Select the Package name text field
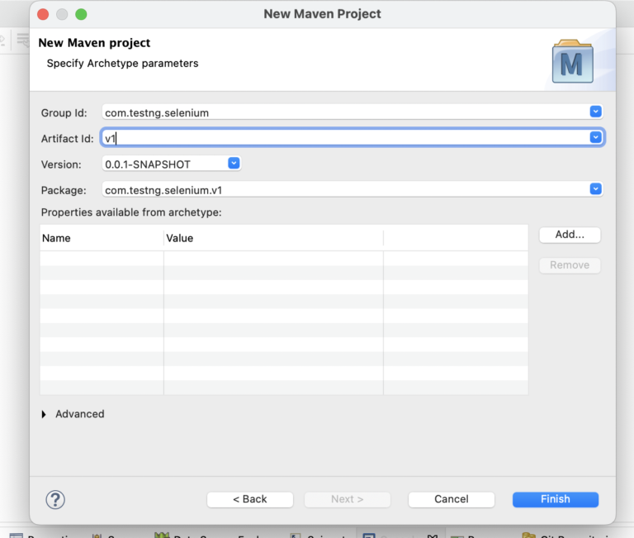This screenshot has width=634, height=538. (343, 190)
